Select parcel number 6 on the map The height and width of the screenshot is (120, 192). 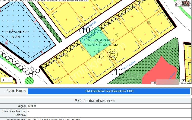pyautogui.click(x=53, y=70)
